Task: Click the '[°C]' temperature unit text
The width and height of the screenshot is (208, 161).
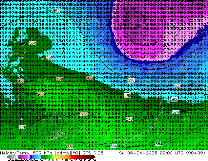Action: click(75, 153)
